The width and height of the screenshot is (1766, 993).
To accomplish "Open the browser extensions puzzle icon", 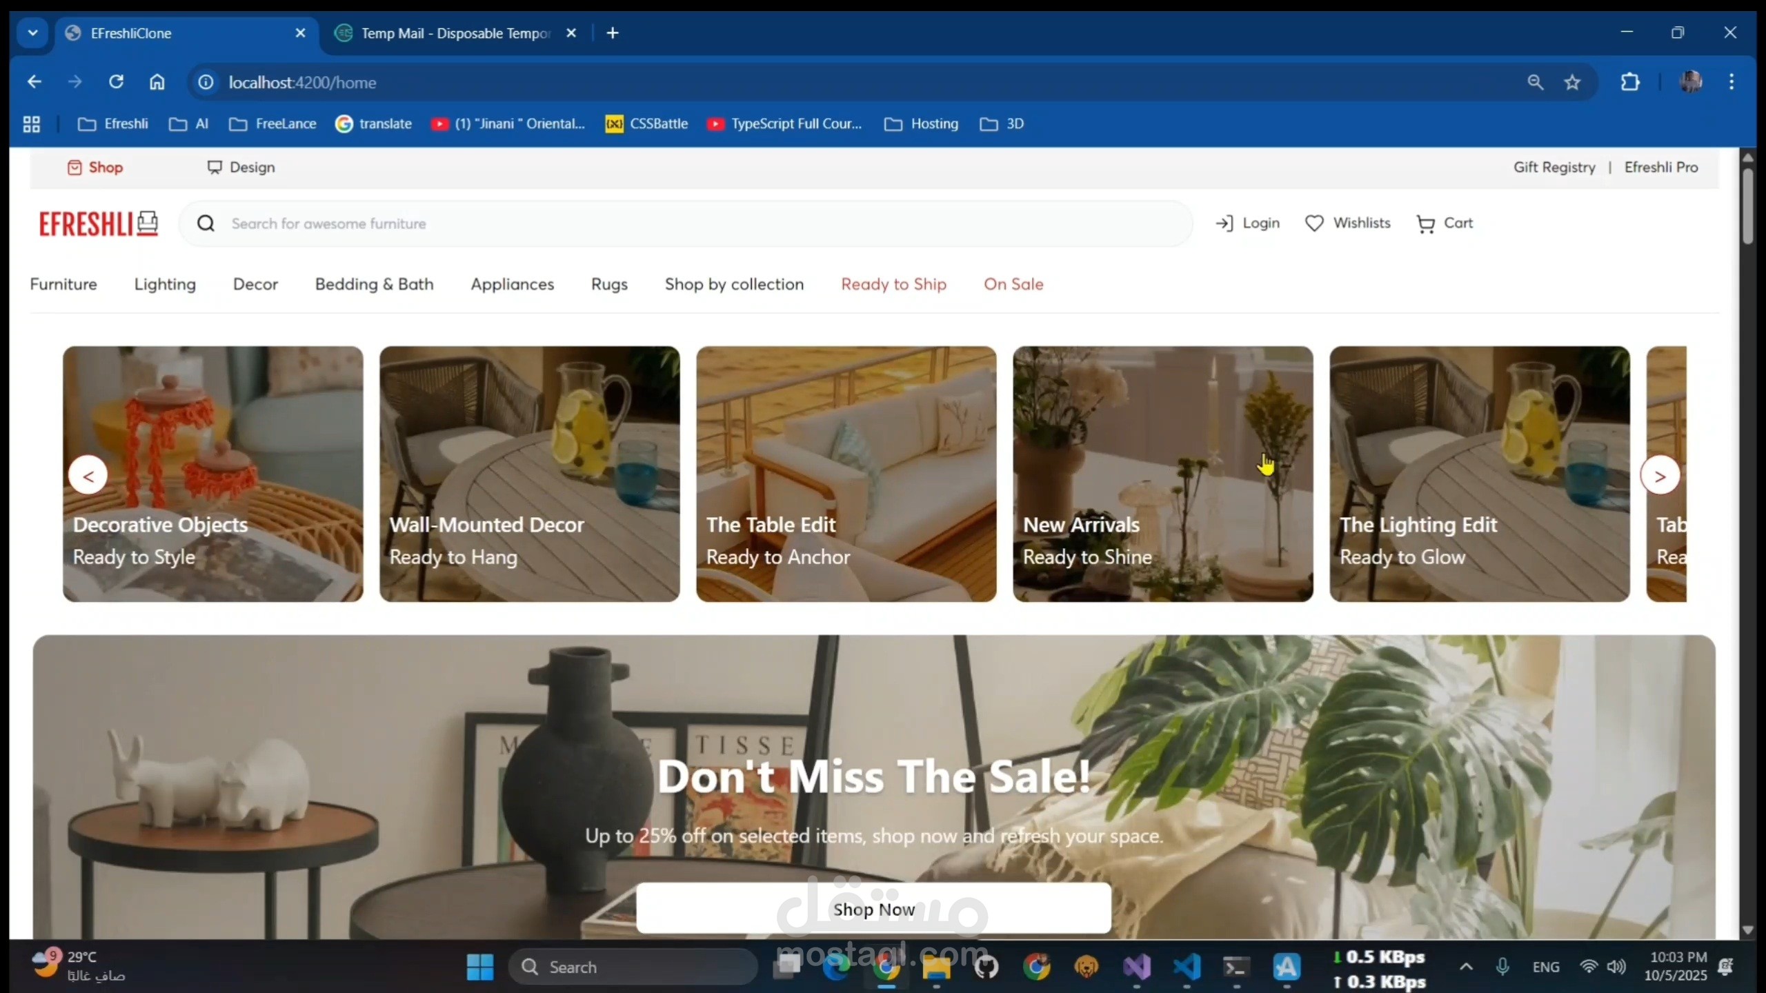I will [x=1630, y=83].
